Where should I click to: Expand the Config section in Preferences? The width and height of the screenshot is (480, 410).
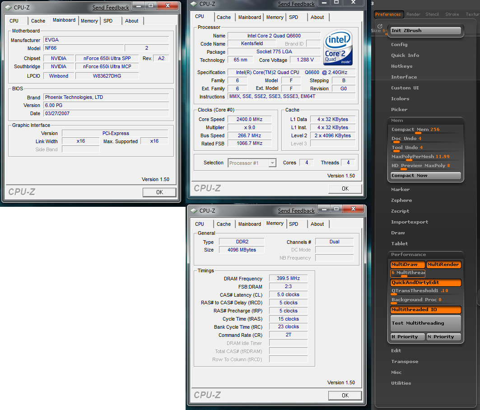click(x=399, y=44)
